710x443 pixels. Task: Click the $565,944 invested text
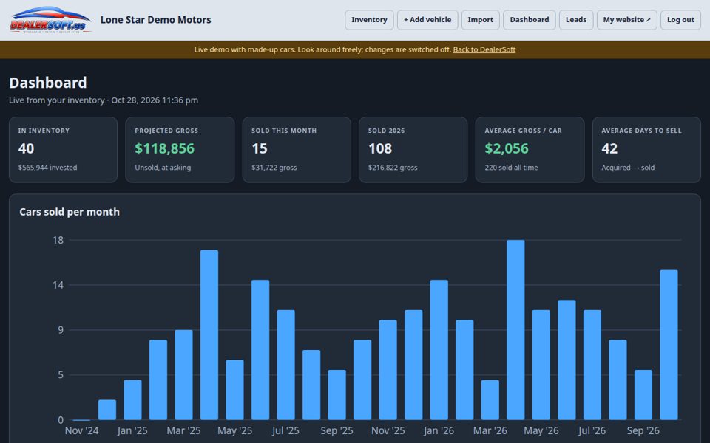click(x=47, y=168)
